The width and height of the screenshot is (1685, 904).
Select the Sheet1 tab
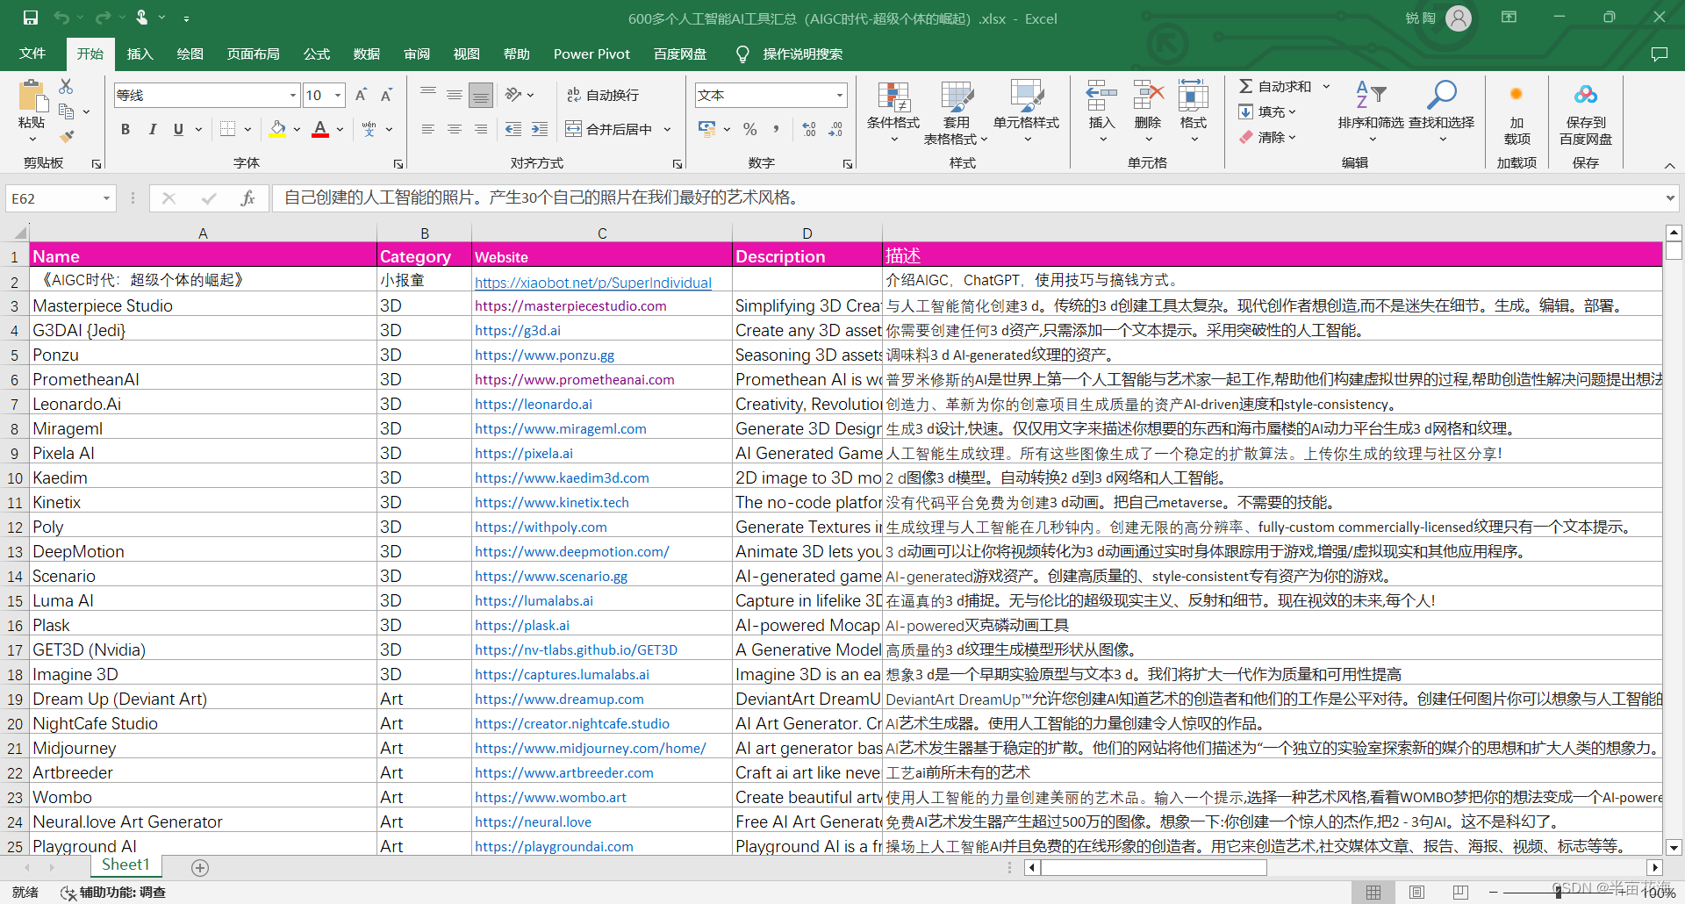pyautogui.click(x=125, y=865)
